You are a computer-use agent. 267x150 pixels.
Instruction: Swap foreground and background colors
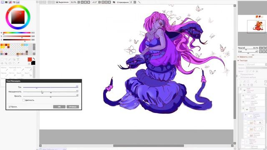click(x=34, y=59)
